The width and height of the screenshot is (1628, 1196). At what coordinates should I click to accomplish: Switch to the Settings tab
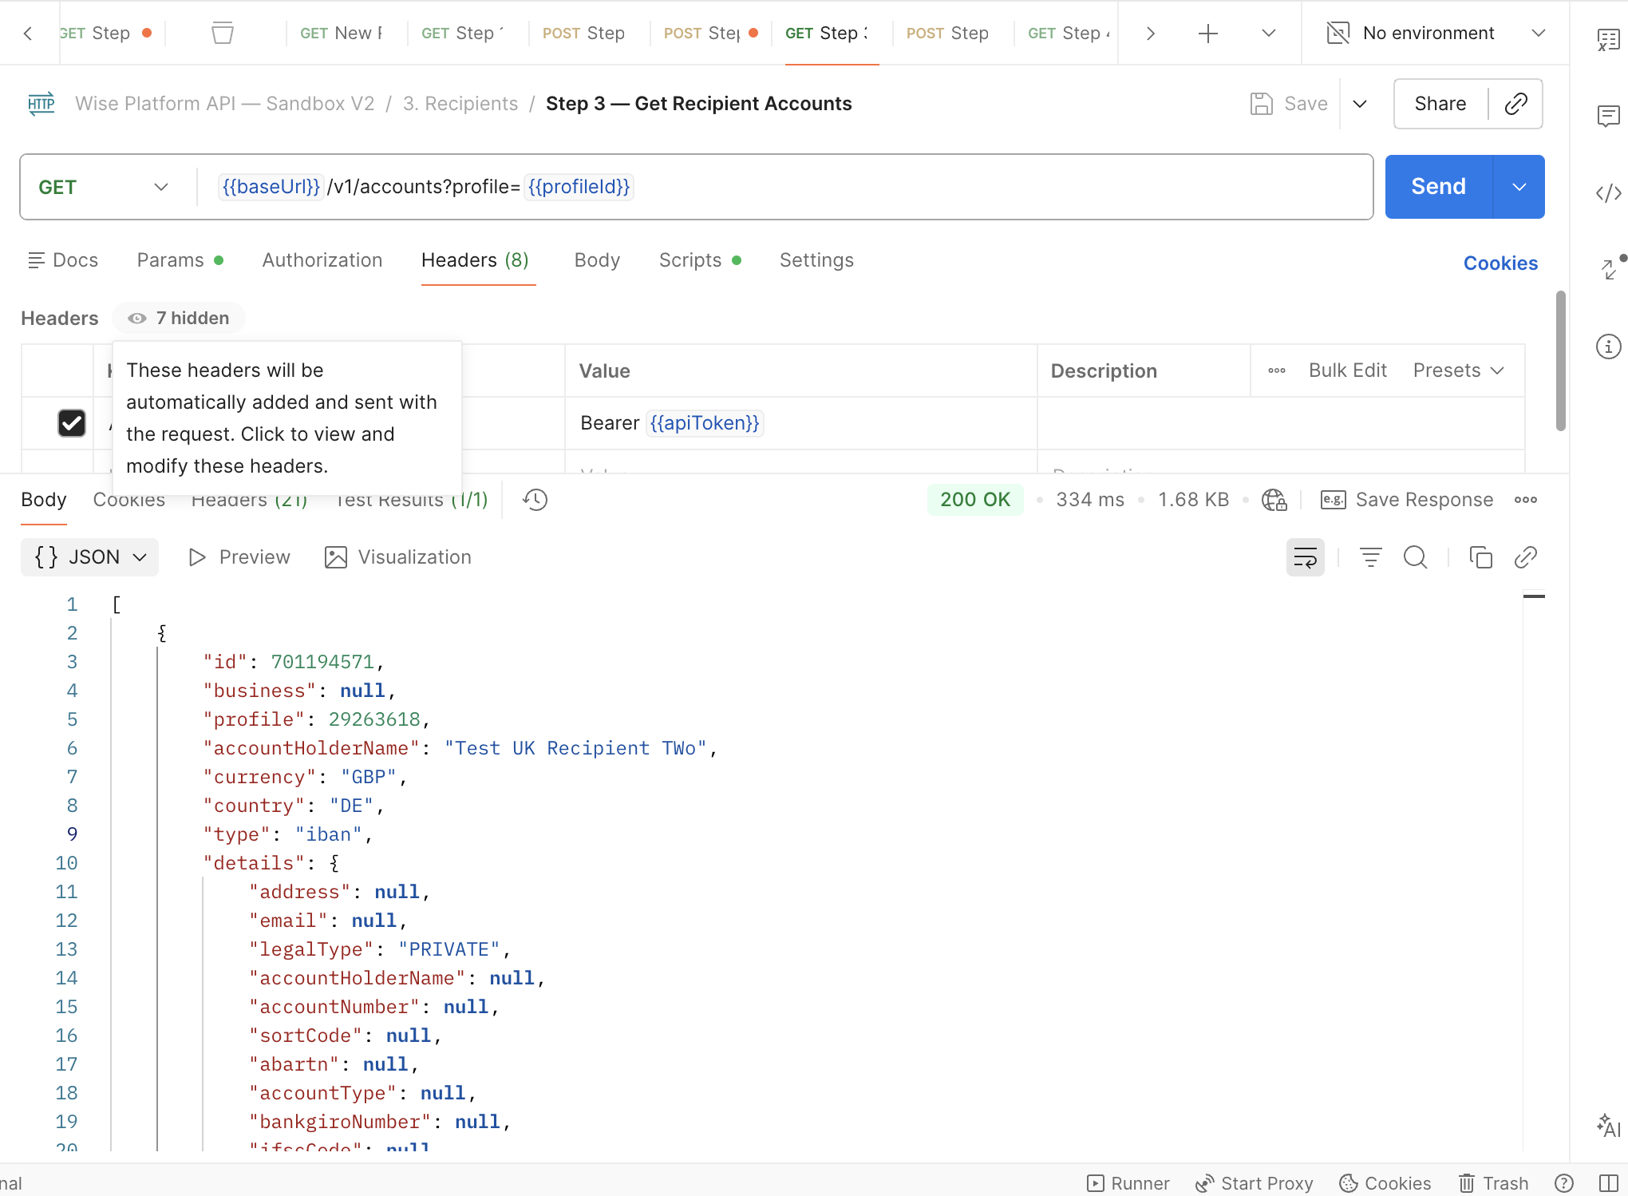click(816, 260)
